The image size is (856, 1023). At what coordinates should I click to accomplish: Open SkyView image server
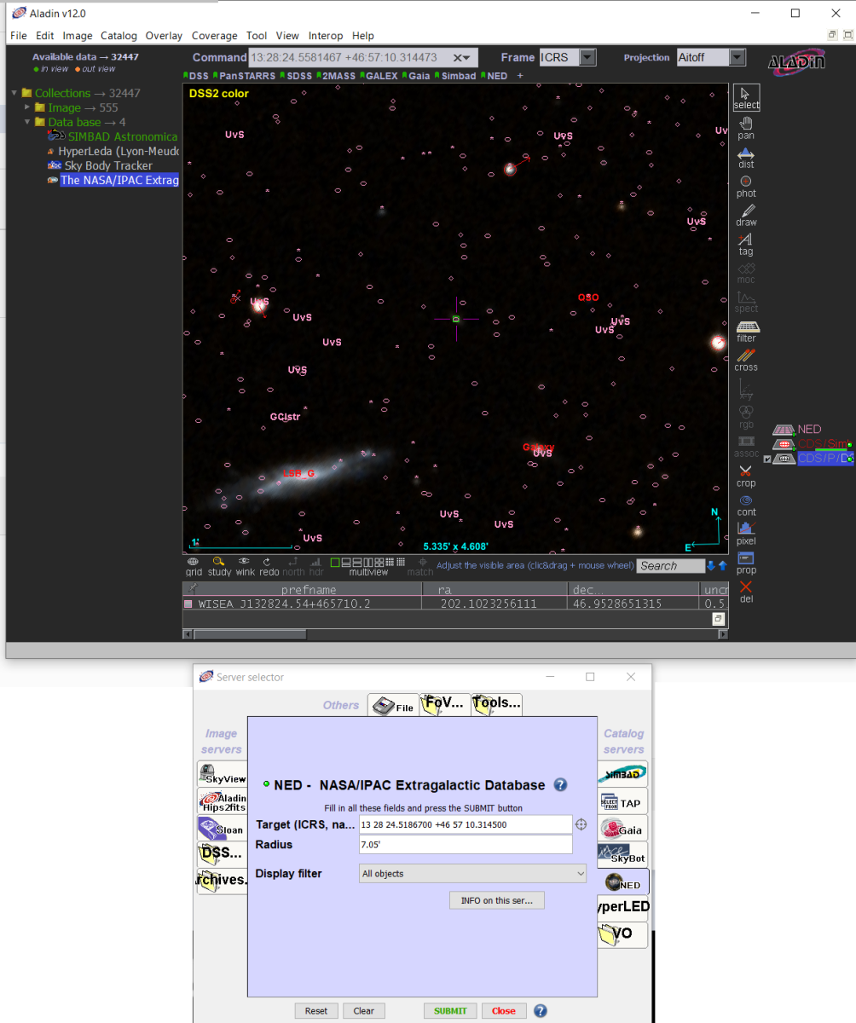tap(223, 774)
